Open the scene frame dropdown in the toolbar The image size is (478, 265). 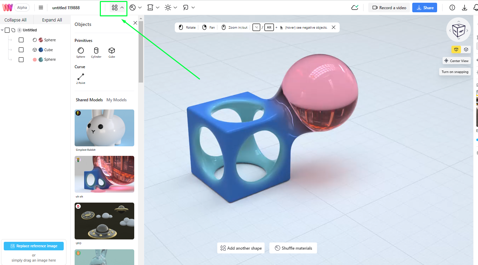coord(153,8)
